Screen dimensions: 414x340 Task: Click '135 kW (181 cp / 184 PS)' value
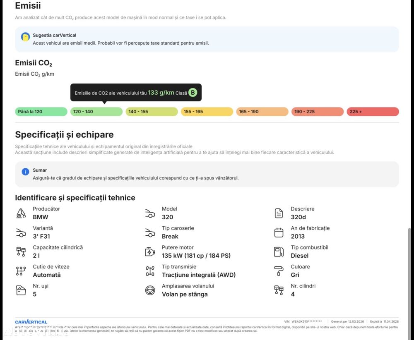click(x=196, y=256)
